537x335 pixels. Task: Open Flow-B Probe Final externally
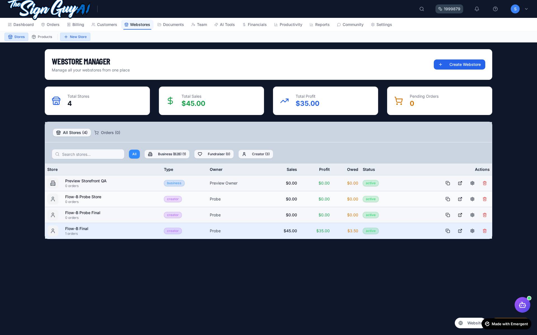(x=460, y=215)
